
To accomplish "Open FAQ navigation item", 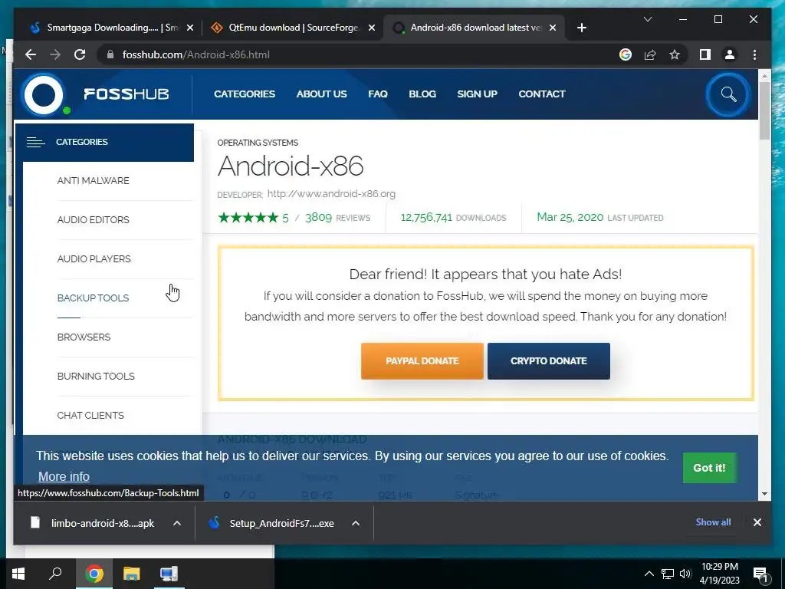I will 378,94.
